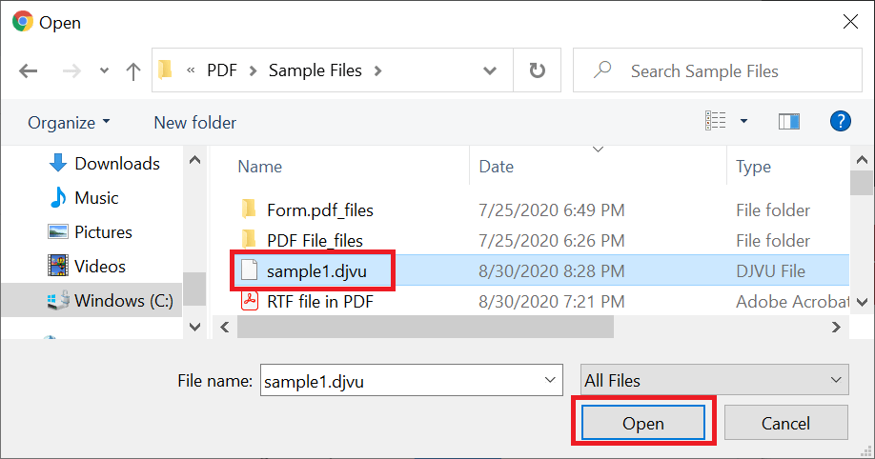The width and height of the screenshot is (875, 459).
Task: Create a New folder
Action: [x=194, y=122]
